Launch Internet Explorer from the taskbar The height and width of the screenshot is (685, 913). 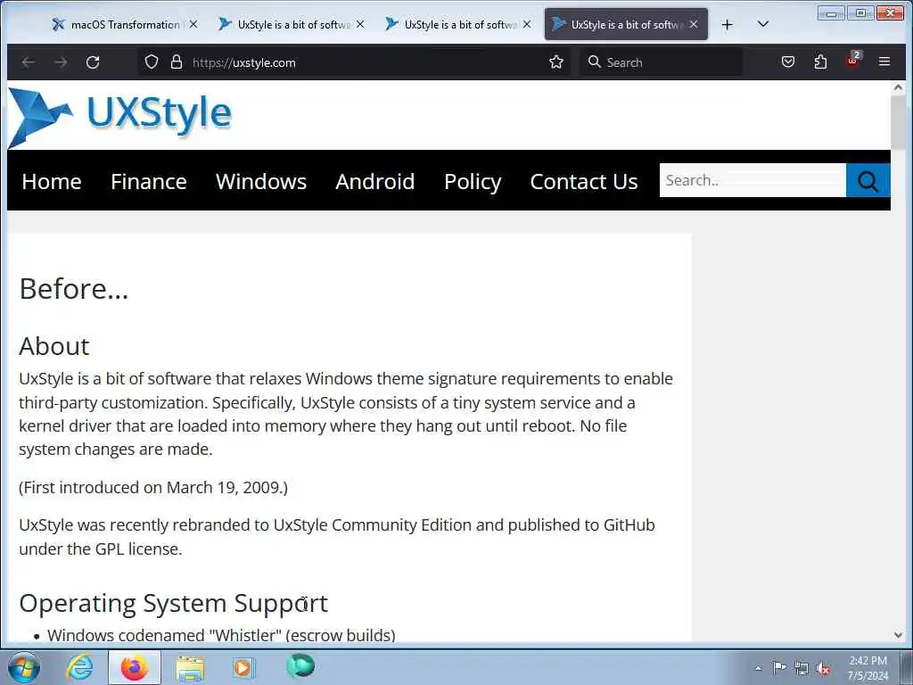coord(79,667)
